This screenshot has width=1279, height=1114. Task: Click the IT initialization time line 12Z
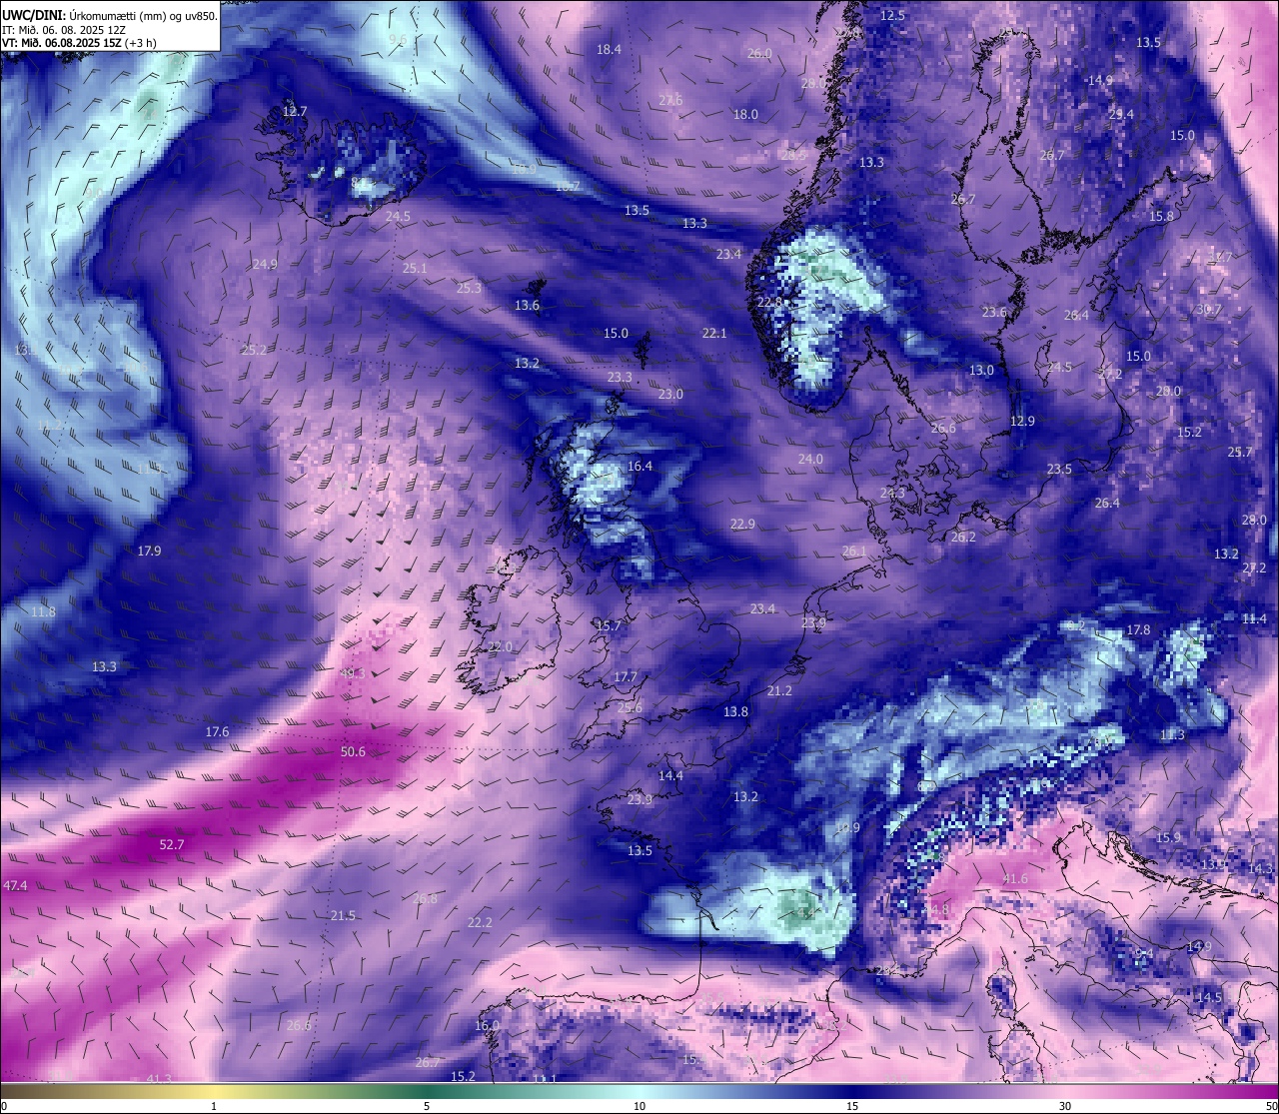(x=64, y=30)
